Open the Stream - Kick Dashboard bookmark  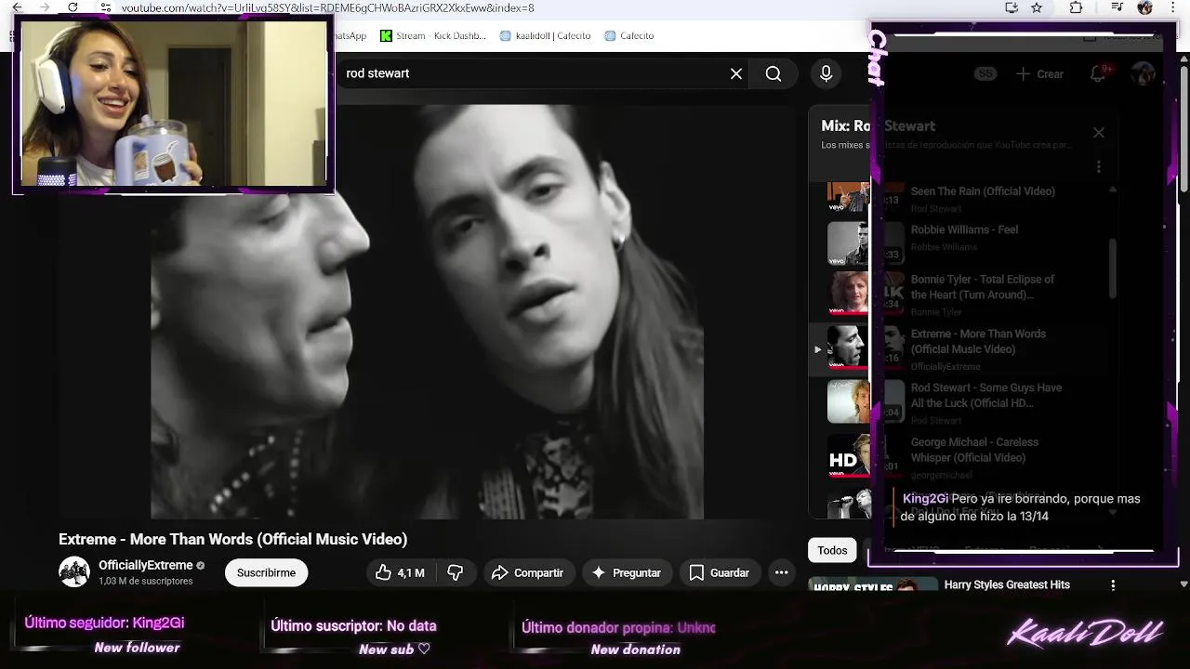(433, 36)
